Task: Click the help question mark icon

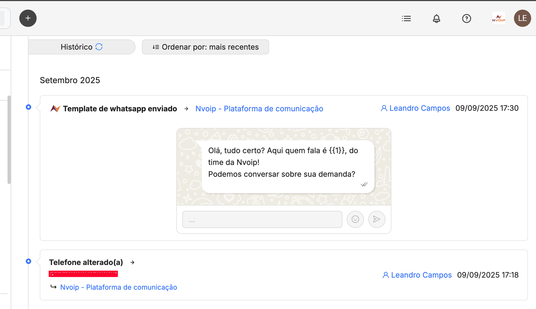Action: pos(466,19)
